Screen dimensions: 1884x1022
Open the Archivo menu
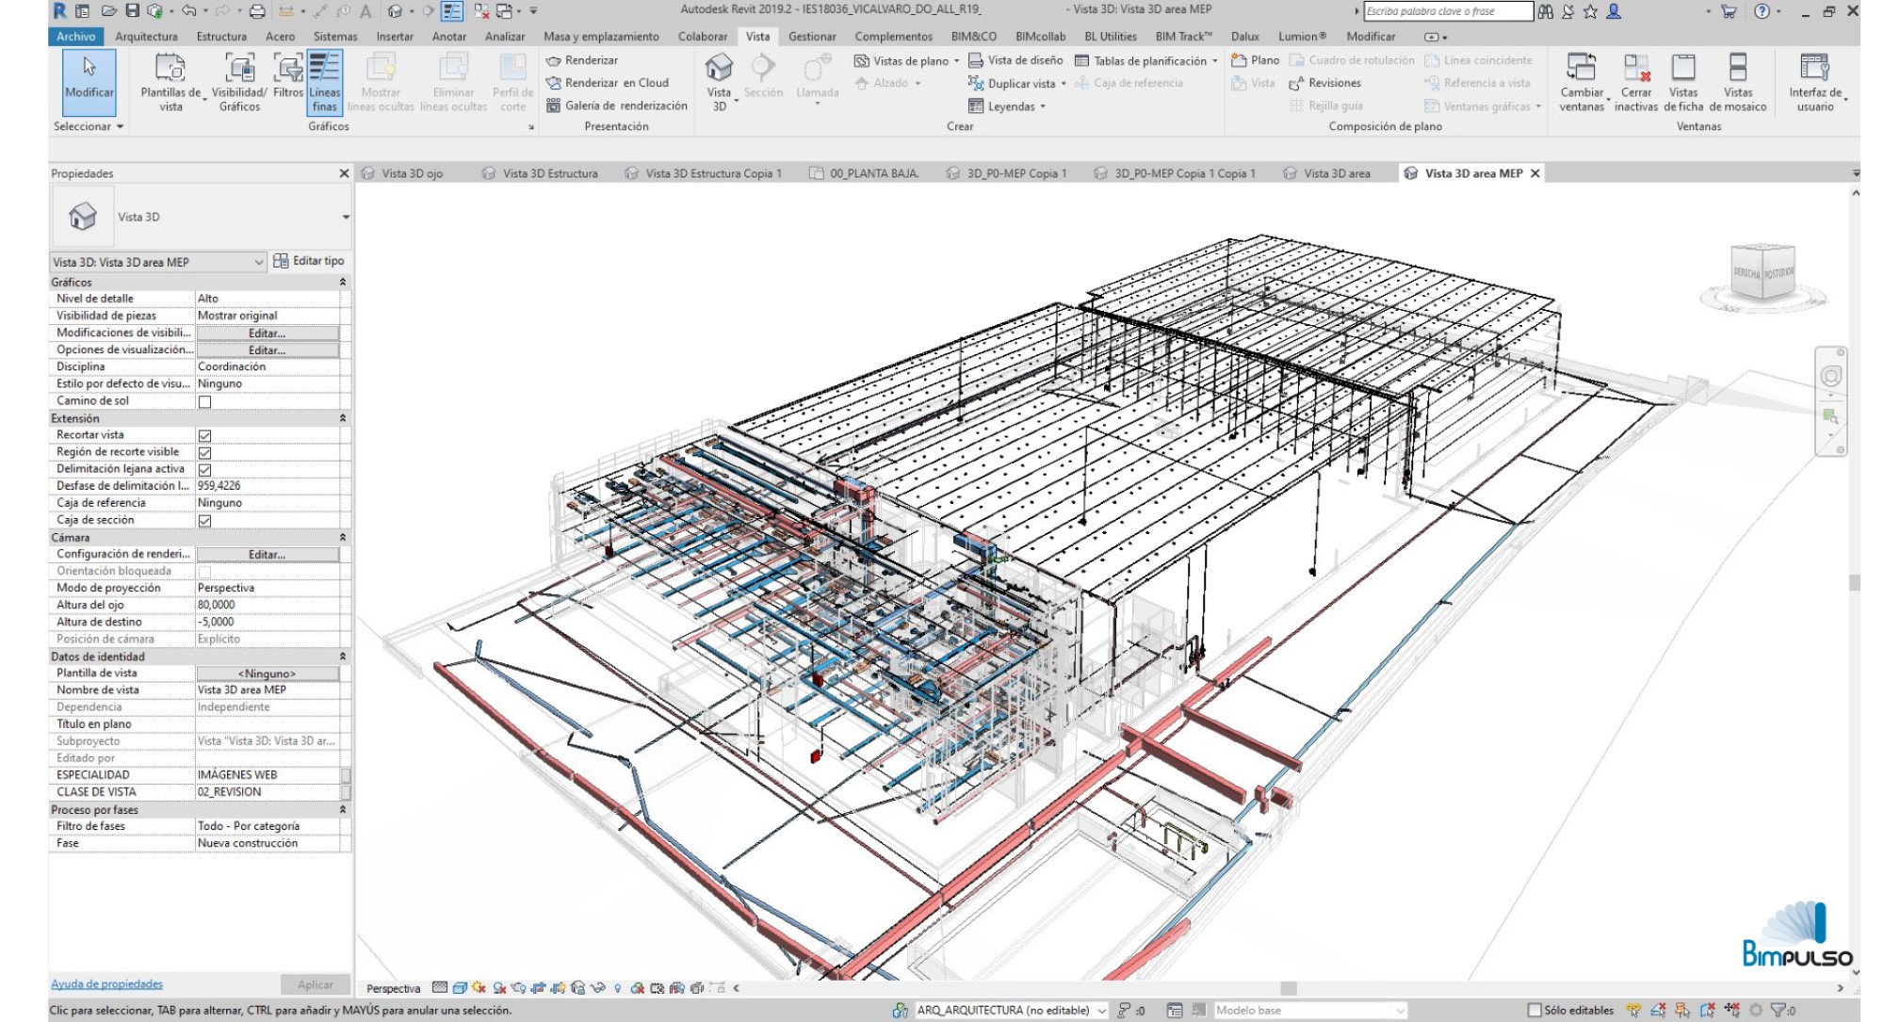tap(75, 37)
